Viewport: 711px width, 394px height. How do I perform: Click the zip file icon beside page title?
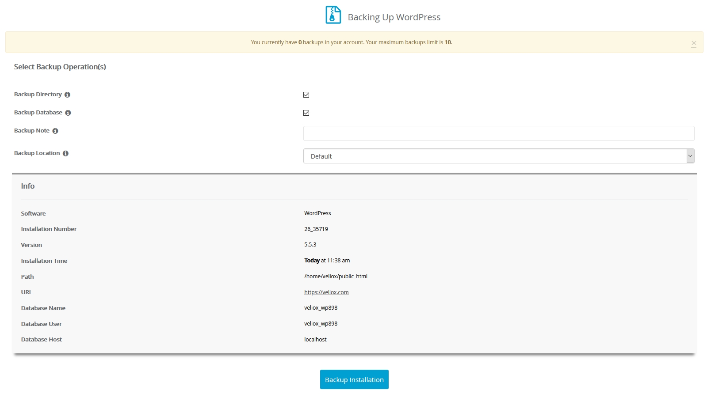[x=333, y=15]
